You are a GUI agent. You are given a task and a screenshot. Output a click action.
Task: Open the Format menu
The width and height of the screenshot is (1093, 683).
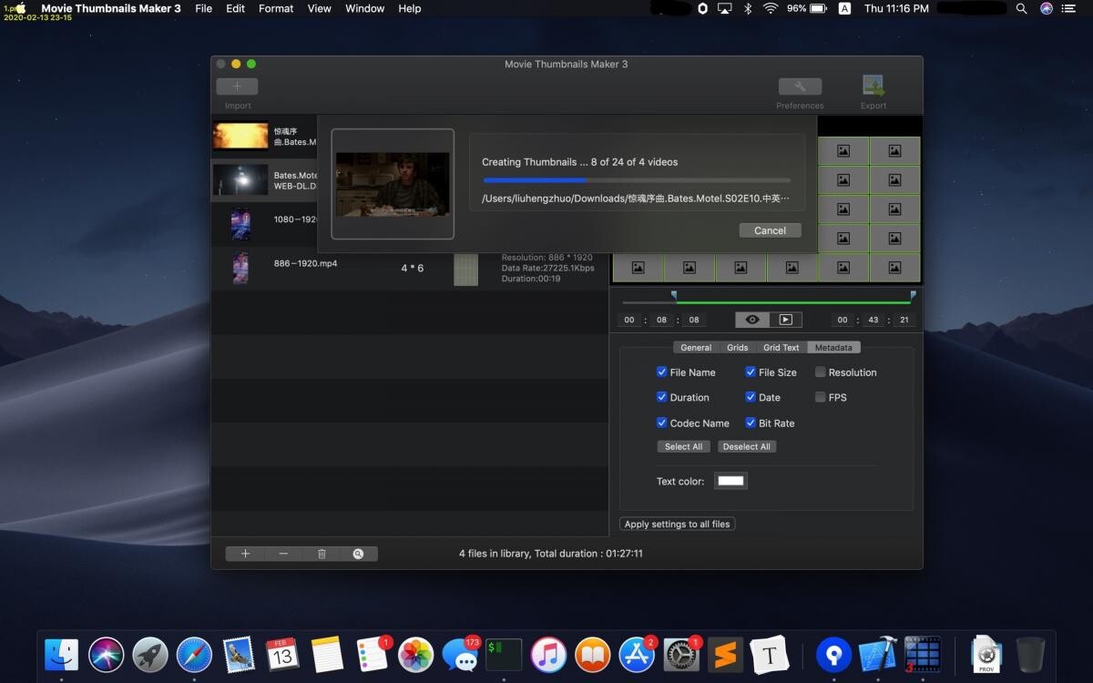(276, 8)
